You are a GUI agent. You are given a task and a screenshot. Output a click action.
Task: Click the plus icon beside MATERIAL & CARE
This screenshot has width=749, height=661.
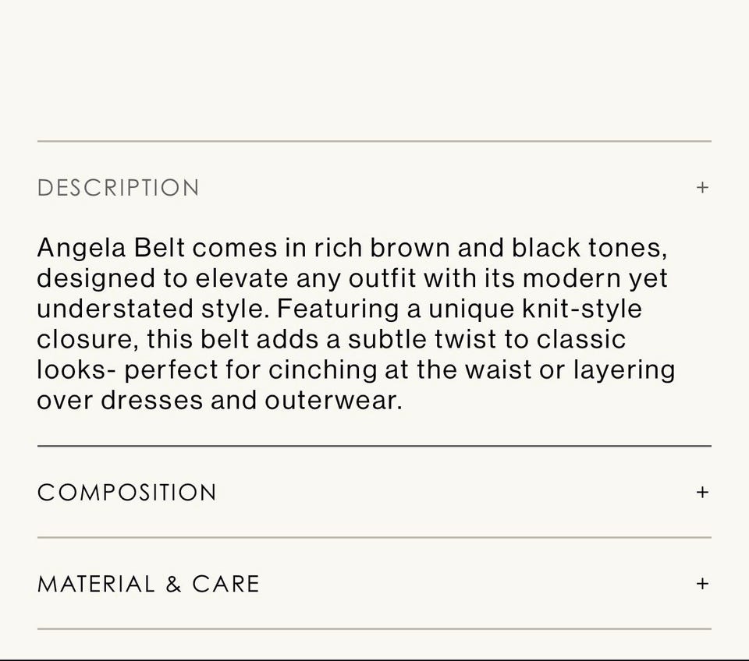(x=702, y=584)
